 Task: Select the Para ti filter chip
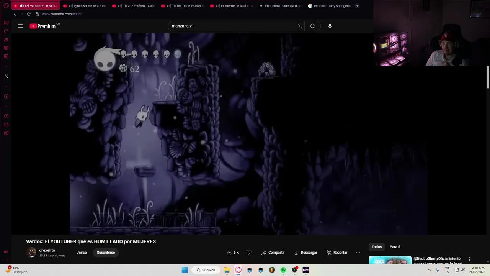pos(395,247)
